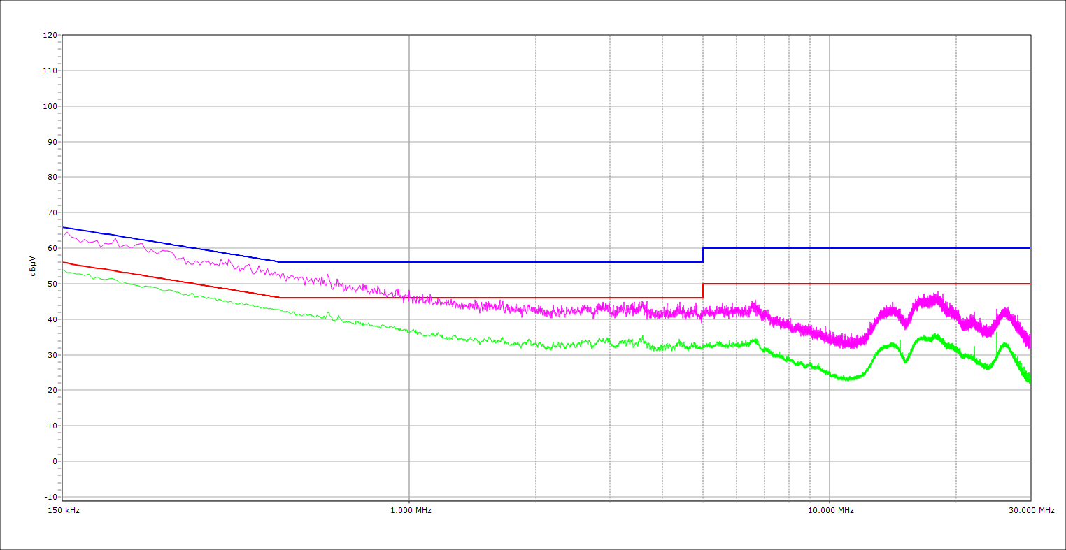Click the green trace's start at 150 kHz

[64, 270]
